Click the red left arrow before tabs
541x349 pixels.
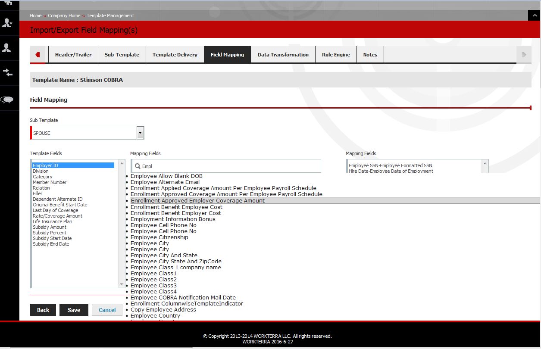click(x=38, y=55)
